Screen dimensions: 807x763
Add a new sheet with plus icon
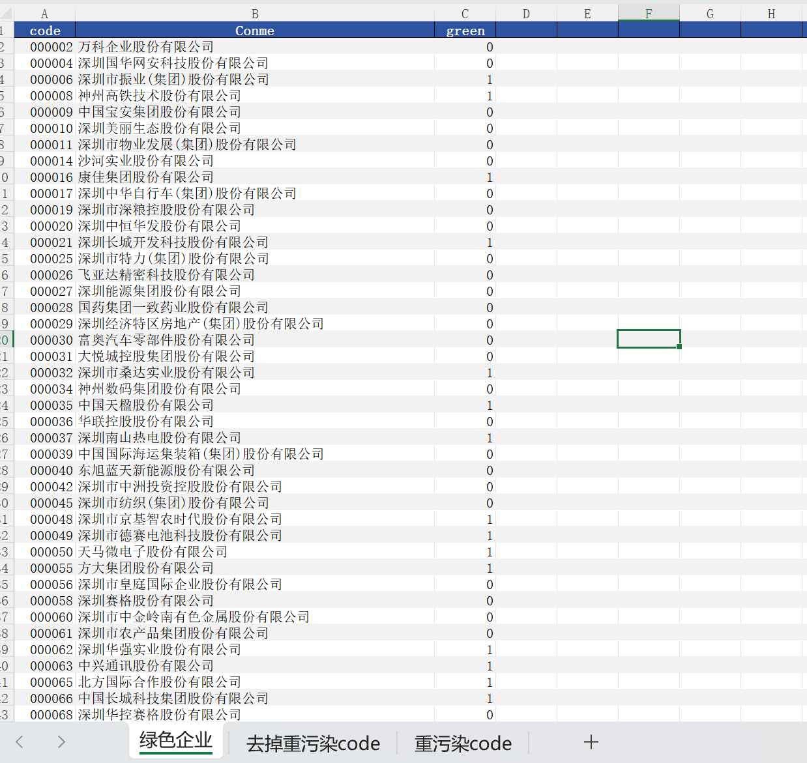pos(591,742)
